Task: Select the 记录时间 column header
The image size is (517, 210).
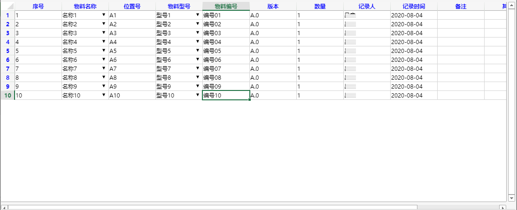Action: (x=414, y=6)
